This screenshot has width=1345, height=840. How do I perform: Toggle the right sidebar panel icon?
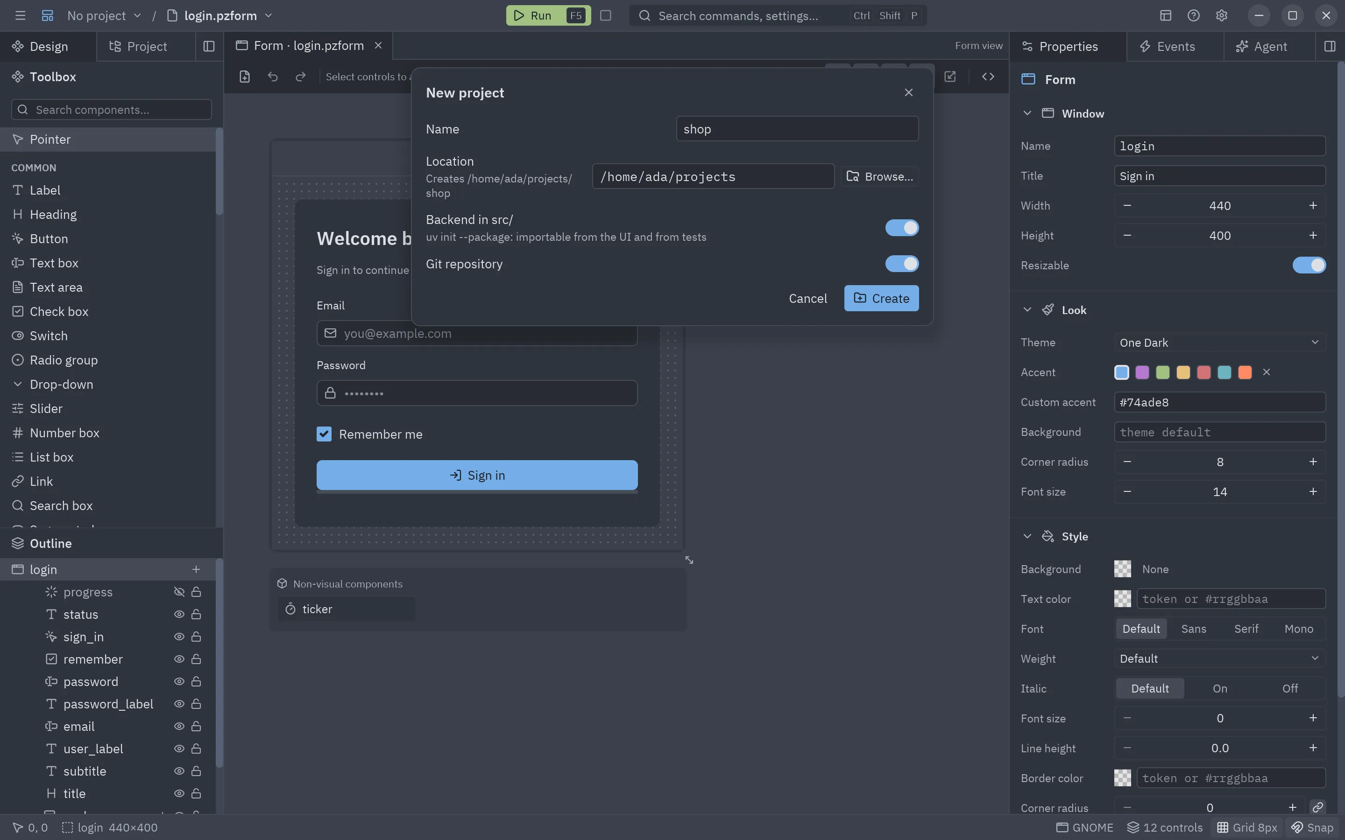point(1330,46)
